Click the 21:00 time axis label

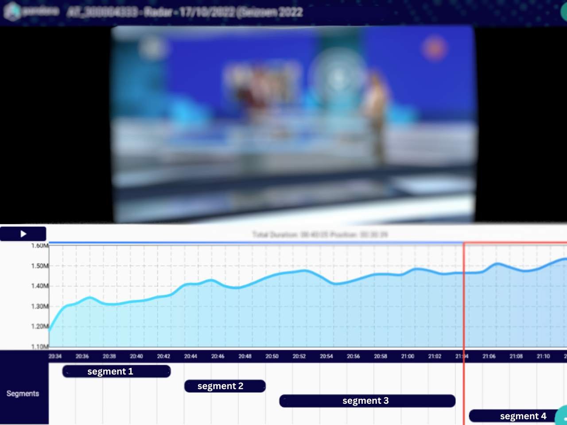(x=408, y=356)
